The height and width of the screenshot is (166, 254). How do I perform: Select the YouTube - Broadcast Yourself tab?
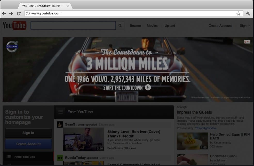tap(45, 6)
